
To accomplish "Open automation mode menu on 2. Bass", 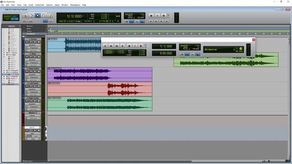I will pyautogui.click(x=34, y=65).
